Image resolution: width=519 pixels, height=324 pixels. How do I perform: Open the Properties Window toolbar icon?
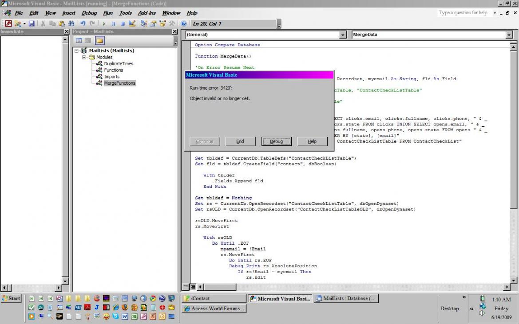[x=153, y=23]
